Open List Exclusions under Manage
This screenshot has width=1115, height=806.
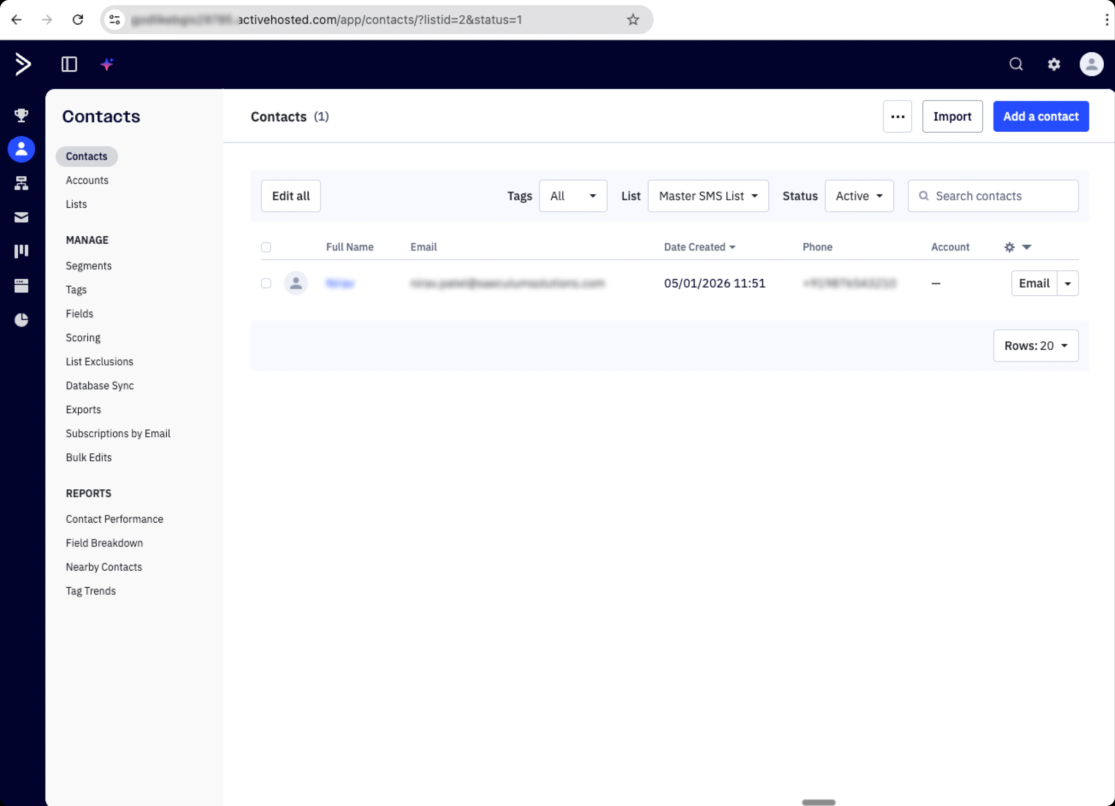pos(99,362)
